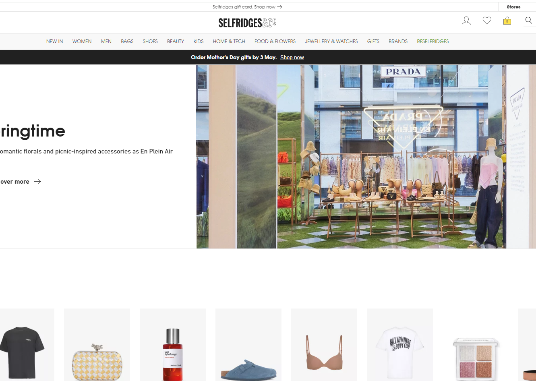Open the HOME & TECH menu
This screenshot has width=536, height=381.
[x=229, y=41]
